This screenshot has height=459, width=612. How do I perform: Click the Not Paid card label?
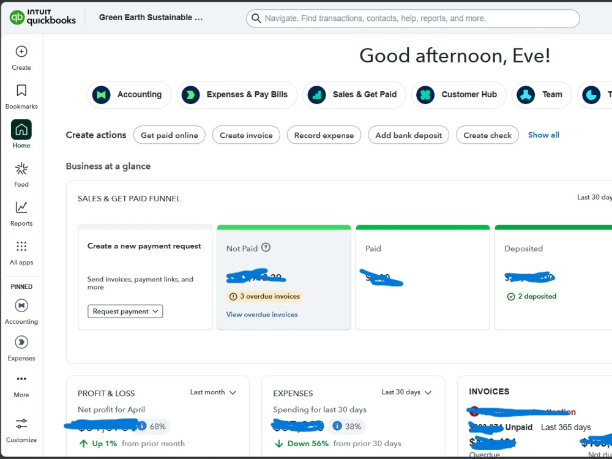pos(242,248)
